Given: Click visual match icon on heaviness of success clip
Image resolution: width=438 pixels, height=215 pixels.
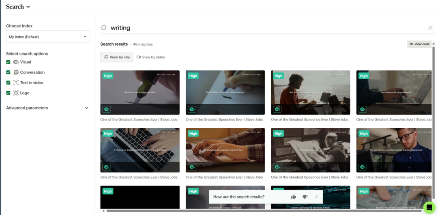Looking at the screenshot, I should [x=363, y=110].
